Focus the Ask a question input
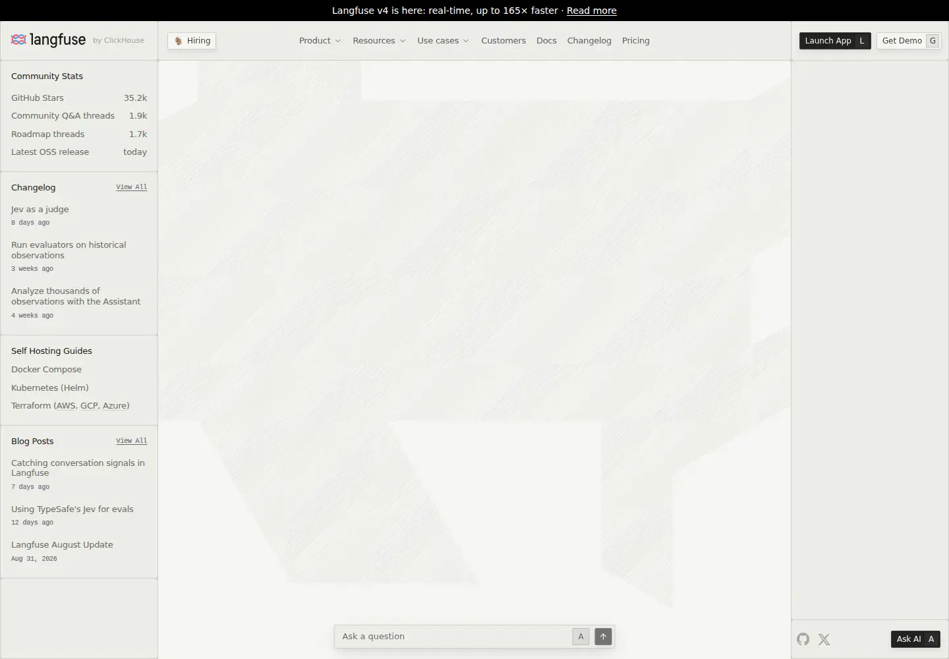This screenshot has height=659, width=949. click(x=455, y=637)
